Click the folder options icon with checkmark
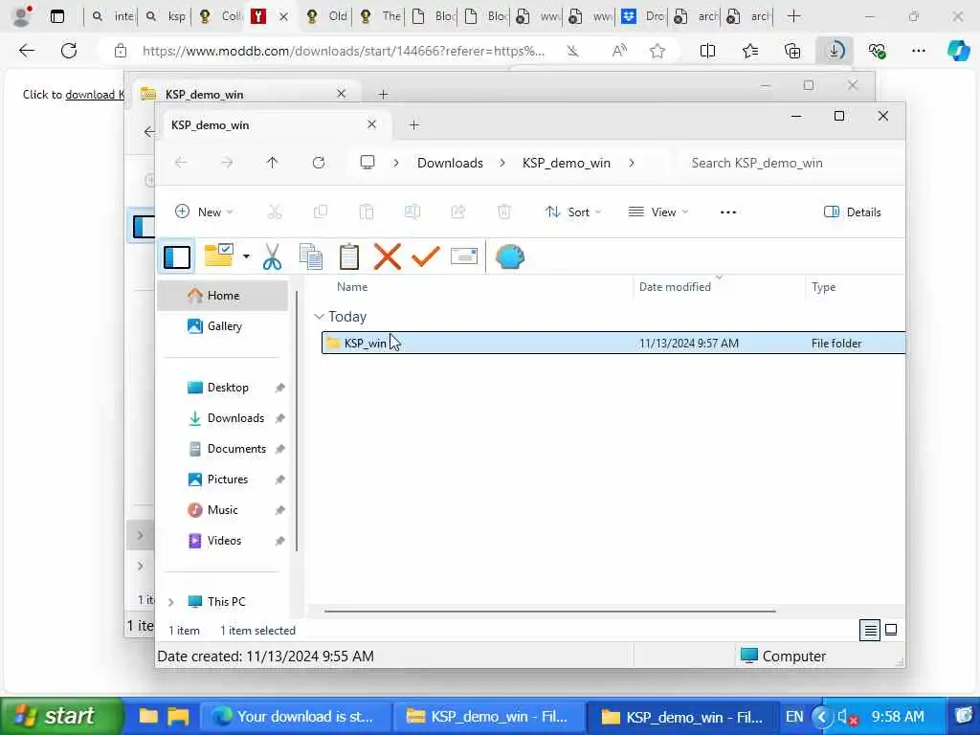Viewport: 980px width, 735px height. click(x=219, y=256)
